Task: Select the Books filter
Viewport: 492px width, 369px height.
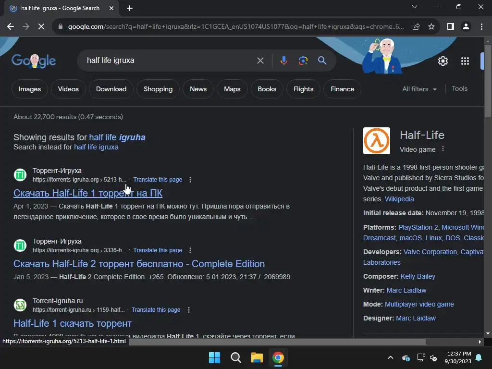Action: [267, 89]
